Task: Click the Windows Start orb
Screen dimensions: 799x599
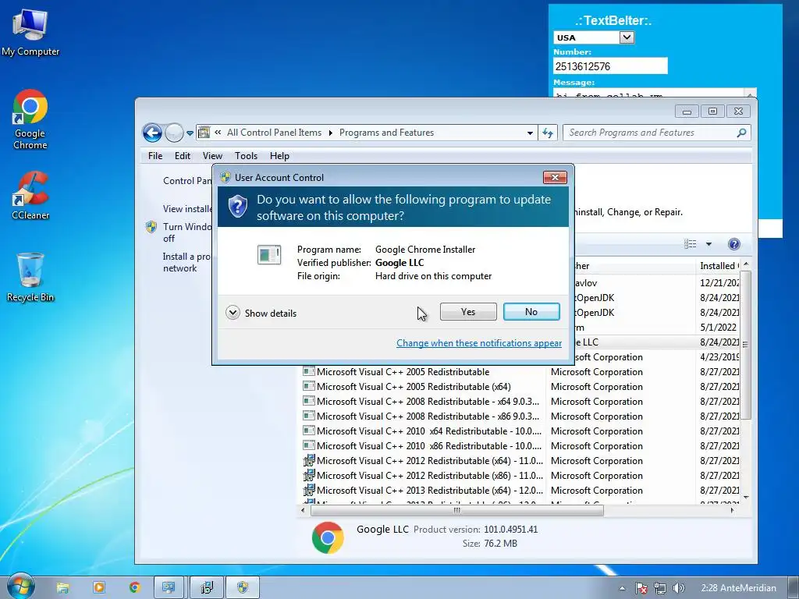Action: click(20, 587)
